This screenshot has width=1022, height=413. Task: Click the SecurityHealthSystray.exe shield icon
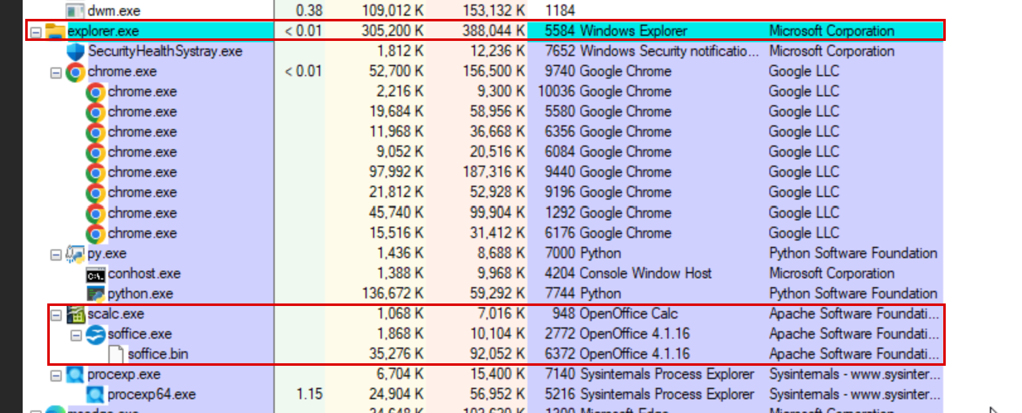(76, 51)
